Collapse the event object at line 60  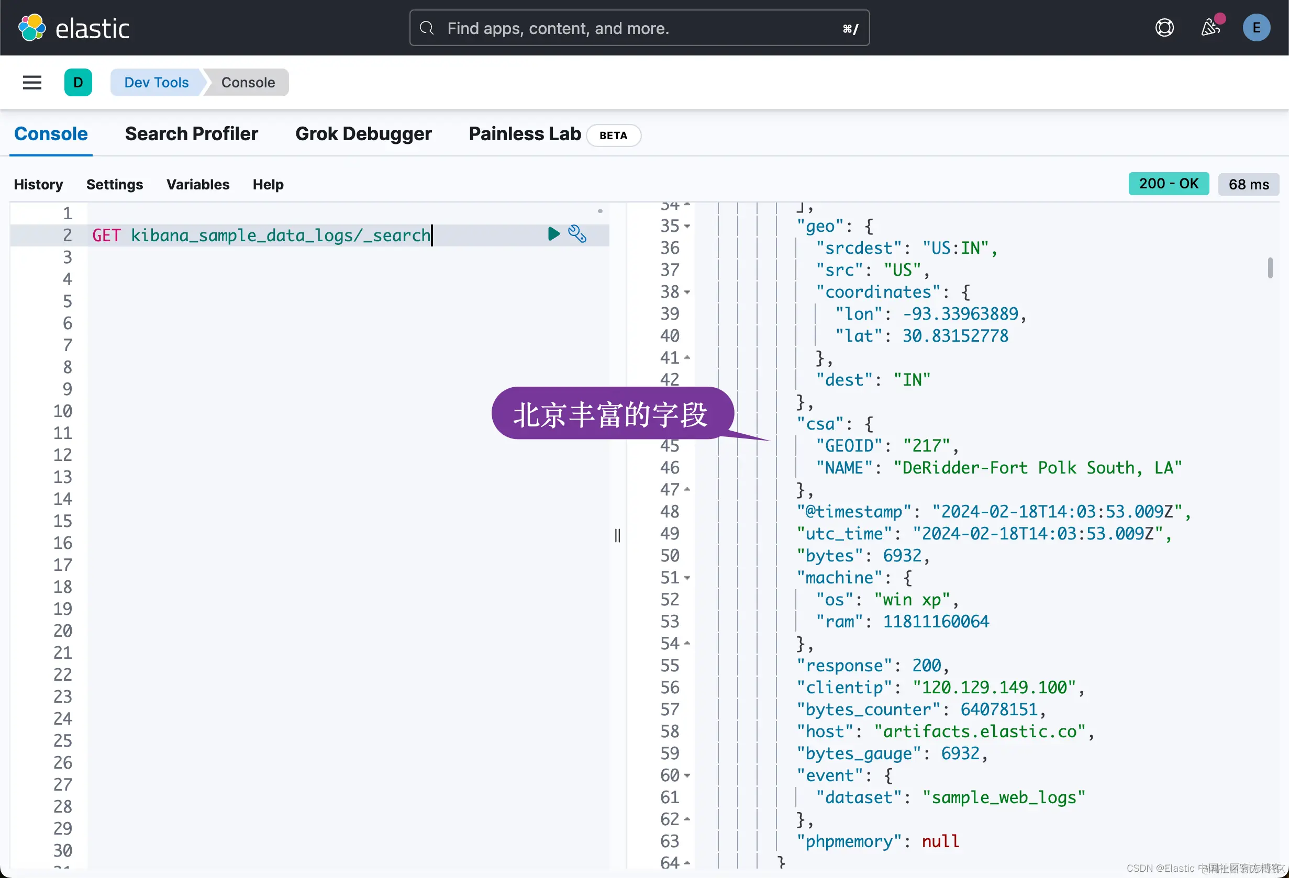pos(687,776)
